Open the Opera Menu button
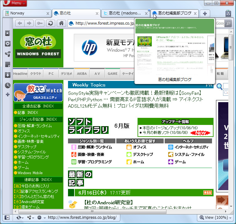Screen dimensions: 236x224 [15, 3]
